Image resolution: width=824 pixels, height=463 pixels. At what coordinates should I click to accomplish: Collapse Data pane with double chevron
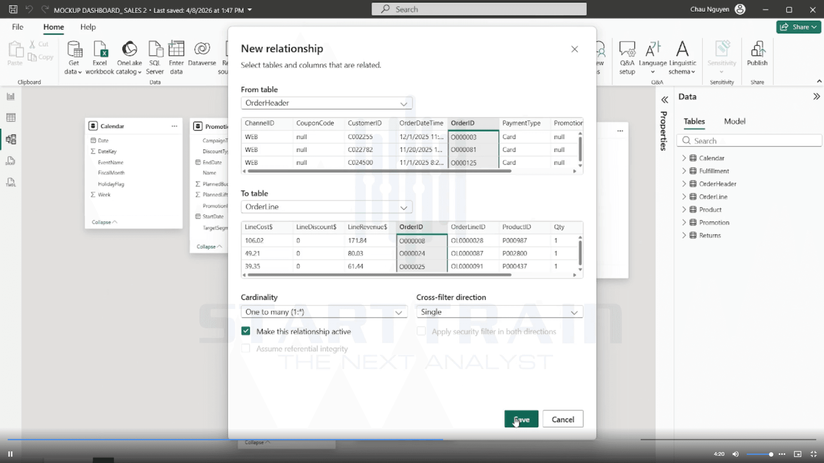tap(816, 97)
